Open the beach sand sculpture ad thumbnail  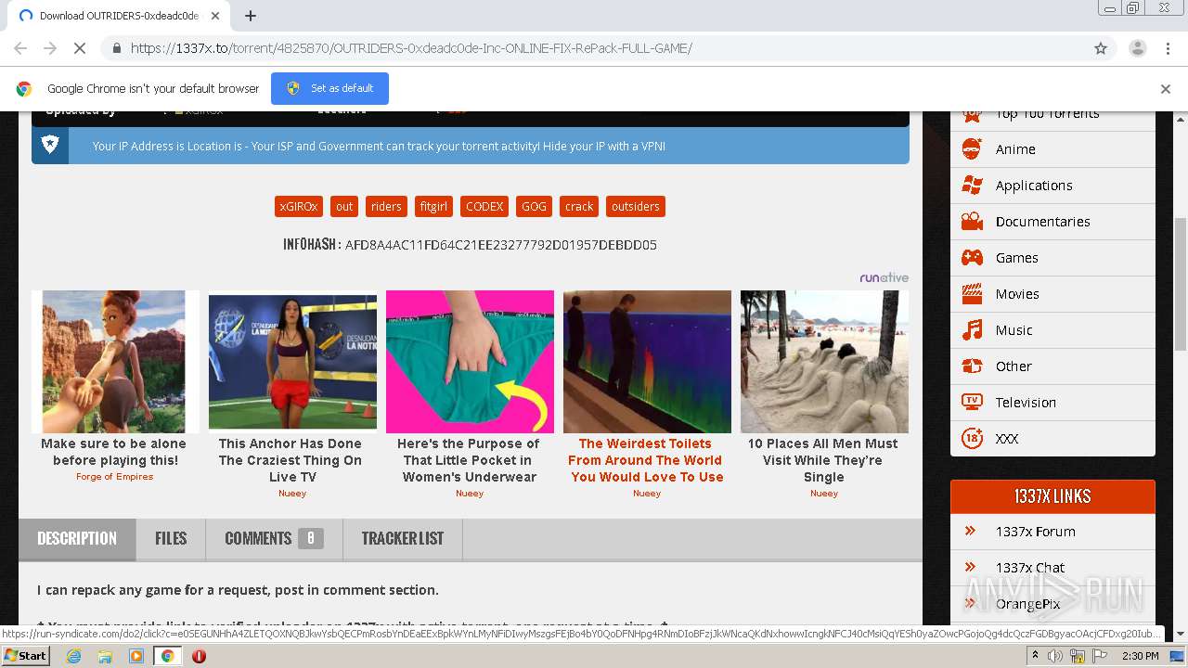pos(824,362)
